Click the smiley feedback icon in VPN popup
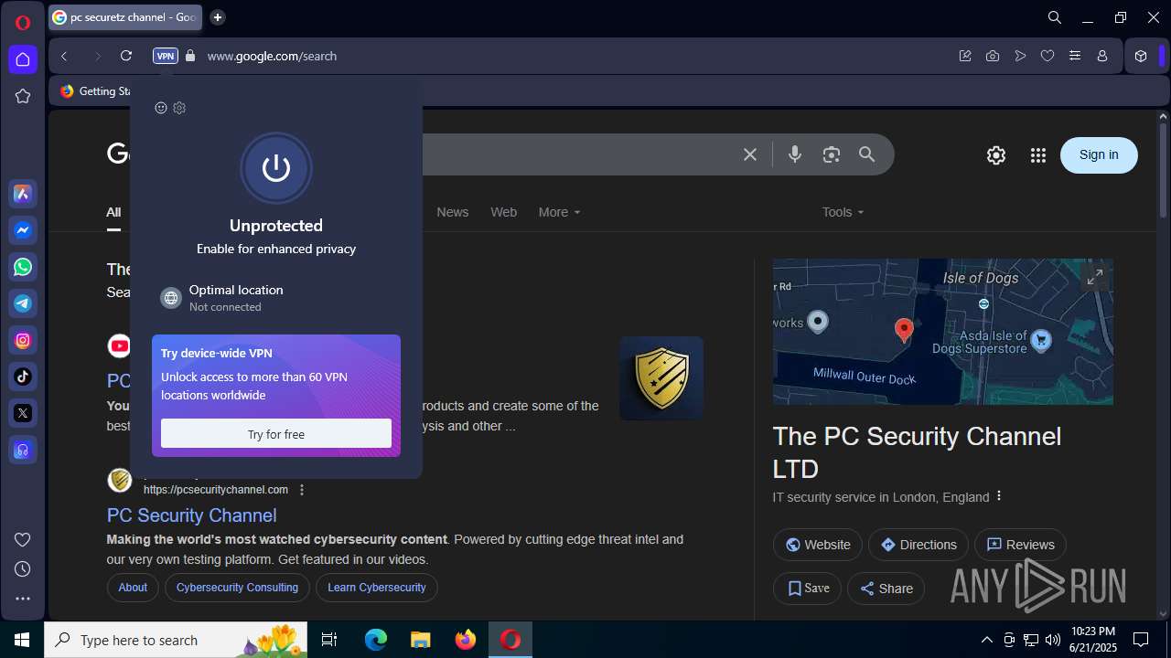1171x658 pixels. [161, 108]
